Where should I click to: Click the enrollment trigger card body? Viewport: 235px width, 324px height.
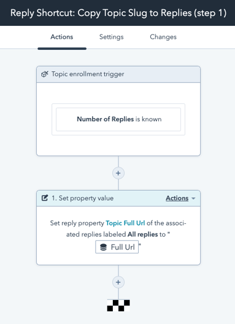[118, 119]
